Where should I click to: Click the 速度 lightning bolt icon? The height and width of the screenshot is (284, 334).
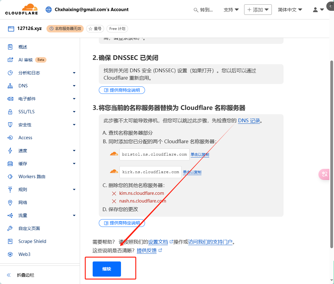[x=10, y=151]
